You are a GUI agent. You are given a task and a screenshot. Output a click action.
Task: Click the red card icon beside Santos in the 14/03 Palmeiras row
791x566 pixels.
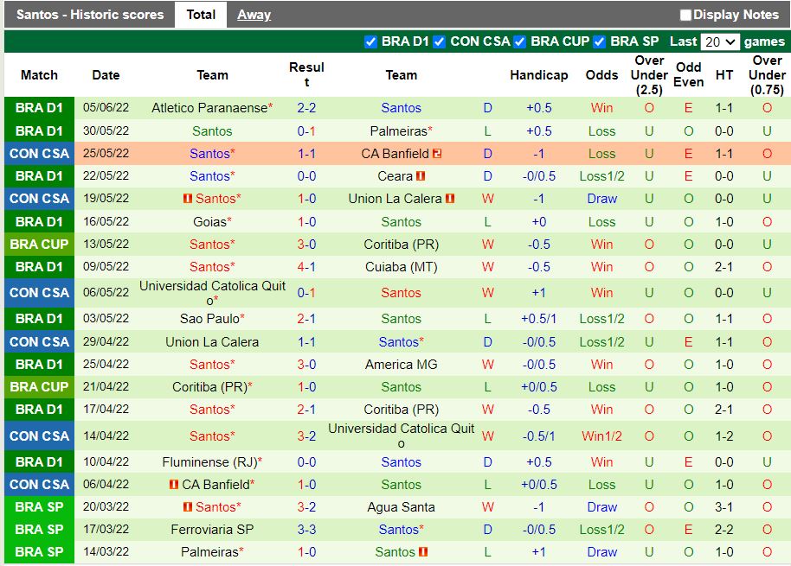pyautogui.click(x=423, y=551)
